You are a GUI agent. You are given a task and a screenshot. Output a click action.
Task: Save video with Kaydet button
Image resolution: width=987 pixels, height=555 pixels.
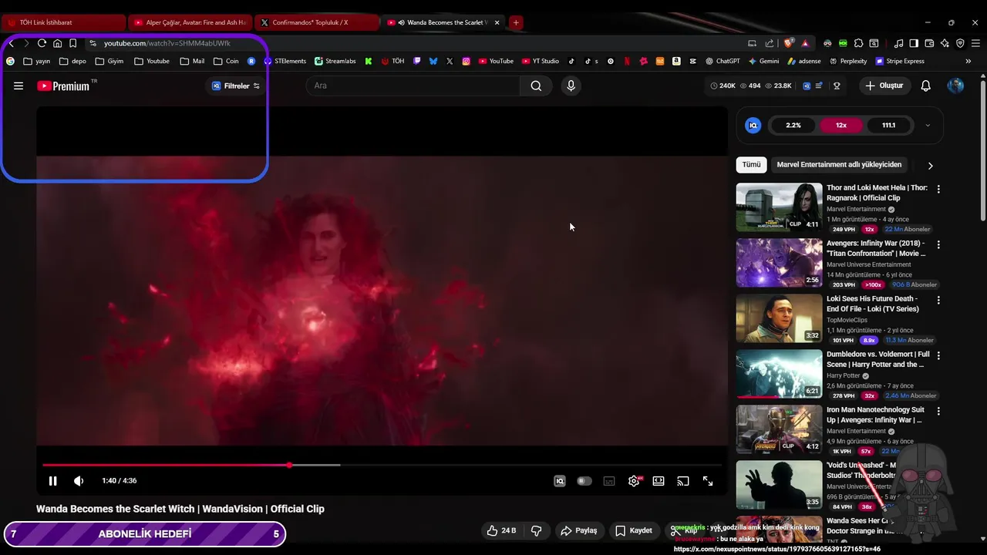(x=634, y=530)
